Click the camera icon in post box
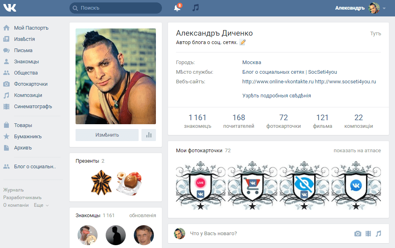This screenshot has height=248, width=395. point(358,234)
